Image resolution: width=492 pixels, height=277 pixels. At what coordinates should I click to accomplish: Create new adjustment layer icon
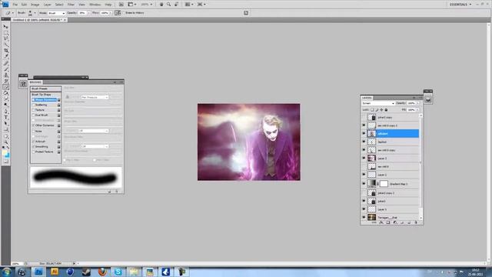pos(395,222)
